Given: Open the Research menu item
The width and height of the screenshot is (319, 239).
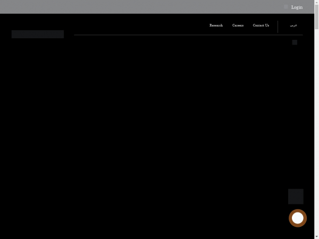Looking at the screenshot, I should [x=216, y=25].
